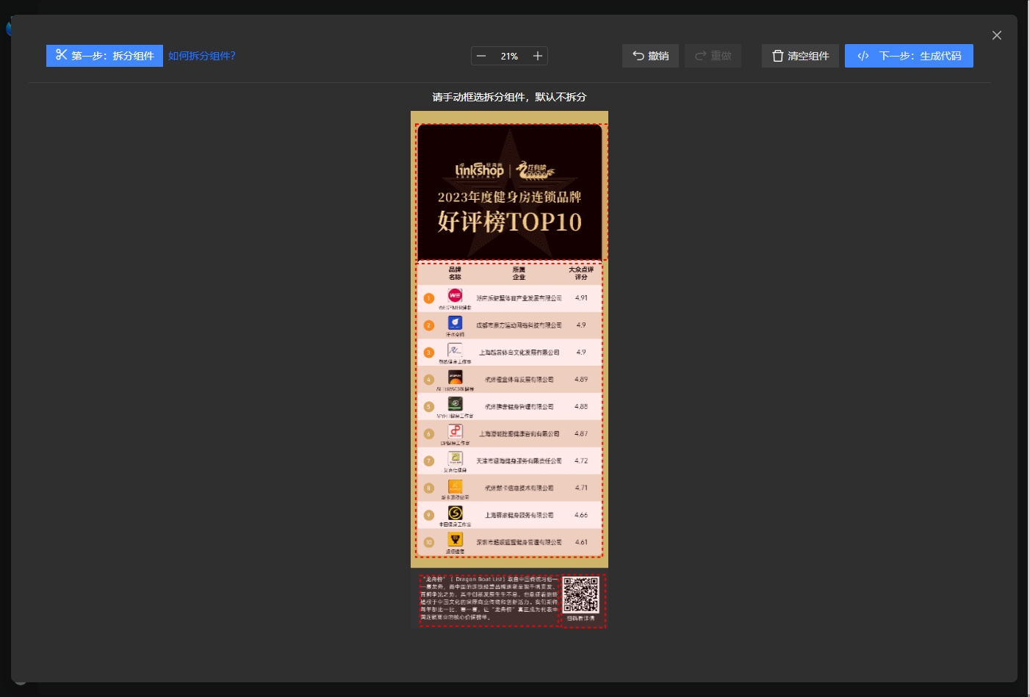Image resolution: width=1030 pixels, height=697 pixels.
Task: Click the dark green logo in rank 5 row
Action: pyautogui.click(x=455, y=404)
